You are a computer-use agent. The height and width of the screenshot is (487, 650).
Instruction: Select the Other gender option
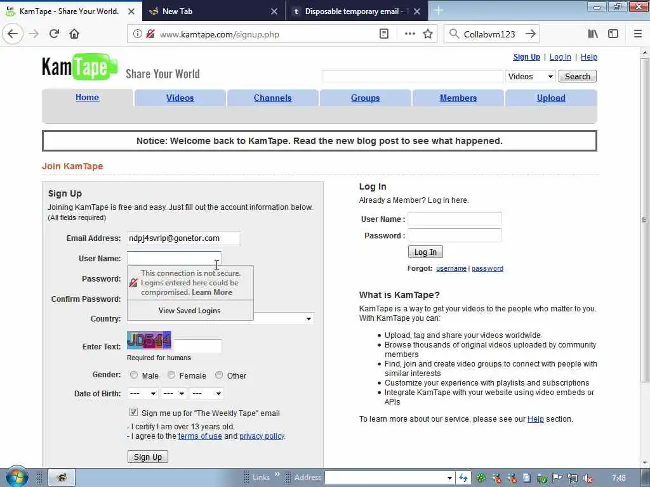(219, 375)
